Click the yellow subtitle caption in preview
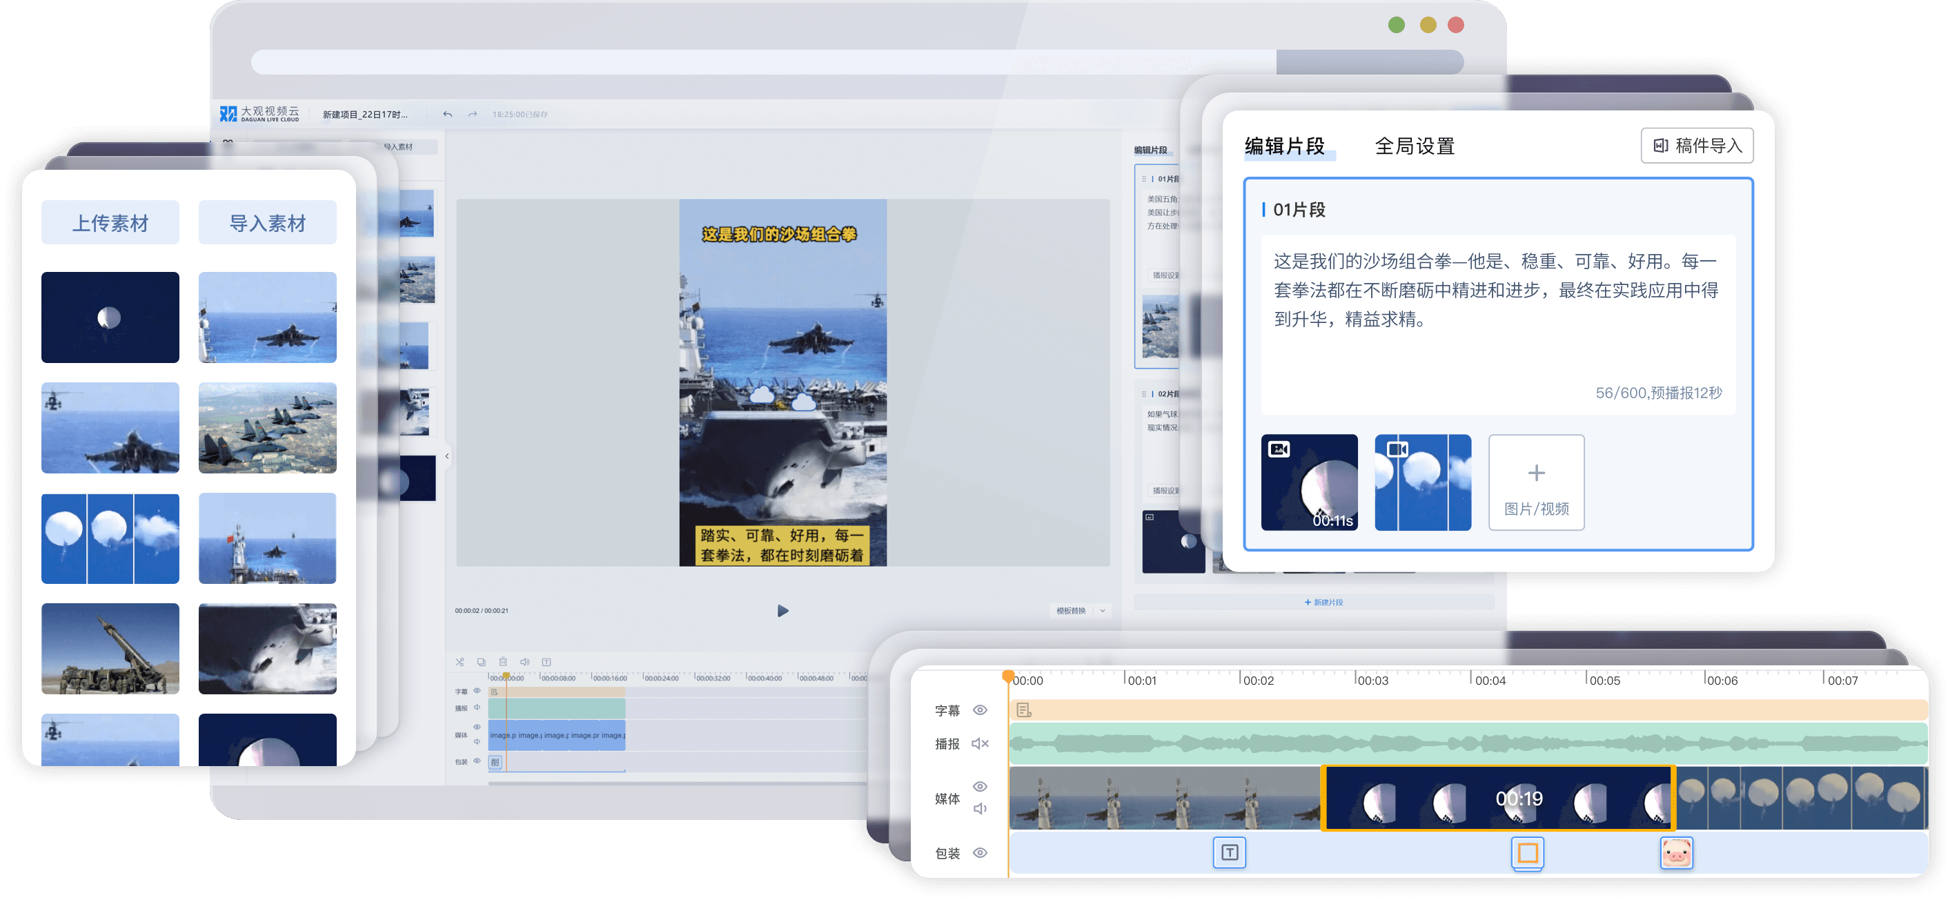 pos(782,545)
